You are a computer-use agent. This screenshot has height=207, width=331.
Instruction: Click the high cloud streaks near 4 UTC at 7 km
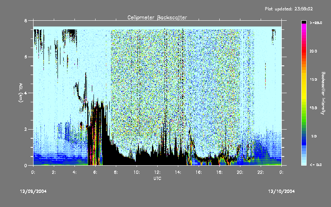point(70,36)
